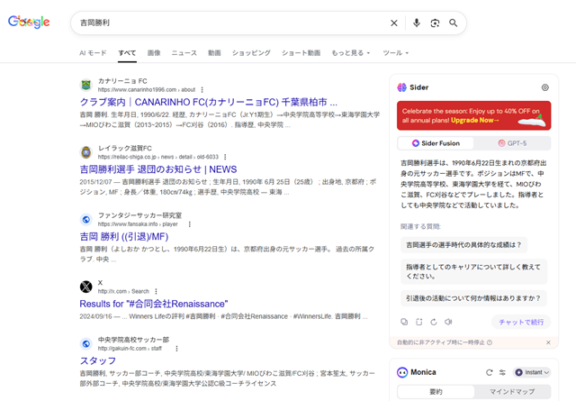Switch to the 画像 tab
Screen dimensions: 576x401
point(154,53)
